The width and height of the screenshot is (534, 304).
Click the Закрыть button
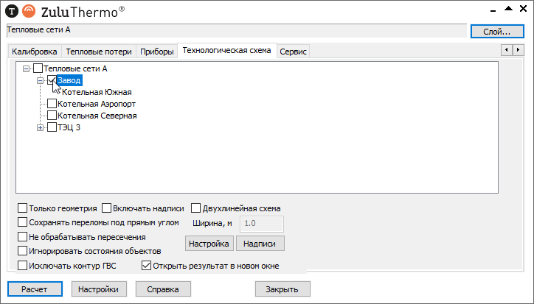pyautogui.click(x=282, y=289)
